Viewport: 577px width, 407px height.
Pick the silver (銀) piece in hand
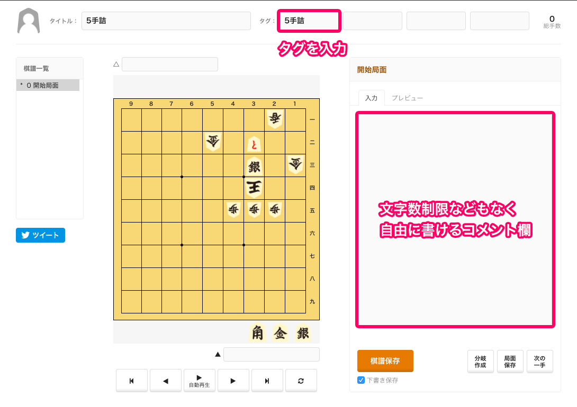pyautogui.click(x=303, y=333)
